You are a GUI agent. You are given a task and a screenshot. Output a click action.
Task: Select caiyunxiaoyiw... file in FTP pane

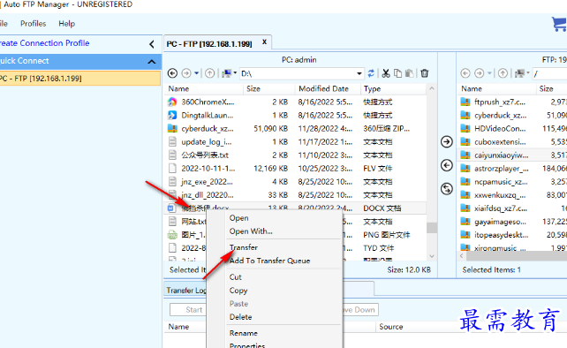click(x=501, y=155)
